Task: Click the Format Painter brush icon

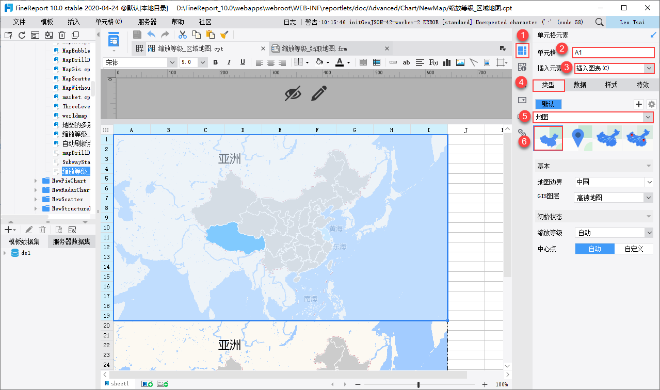Action: pyautogui.click(x=224, y=35)
